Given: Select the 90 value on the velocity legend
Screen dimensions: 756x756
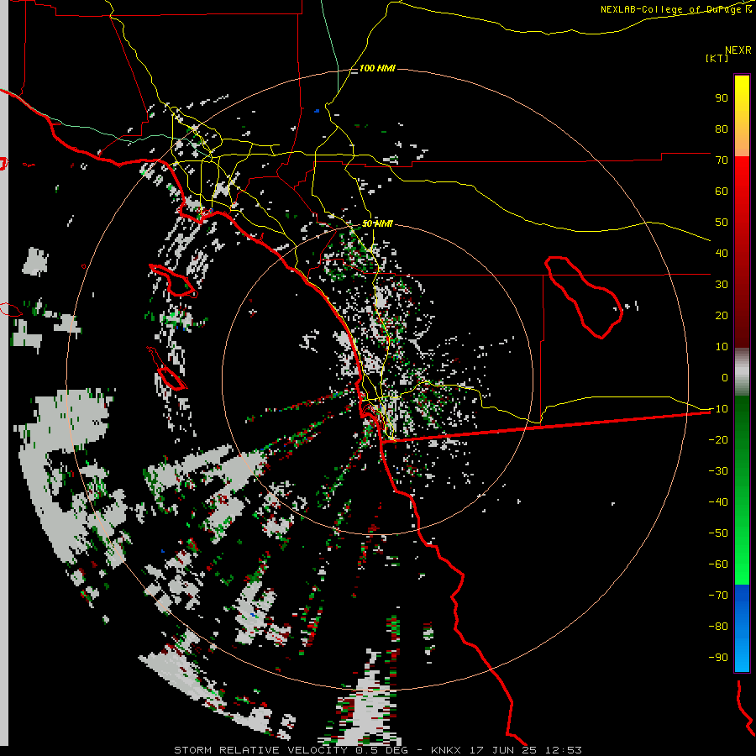Looking at the screenshot, I should coord(722,98).
